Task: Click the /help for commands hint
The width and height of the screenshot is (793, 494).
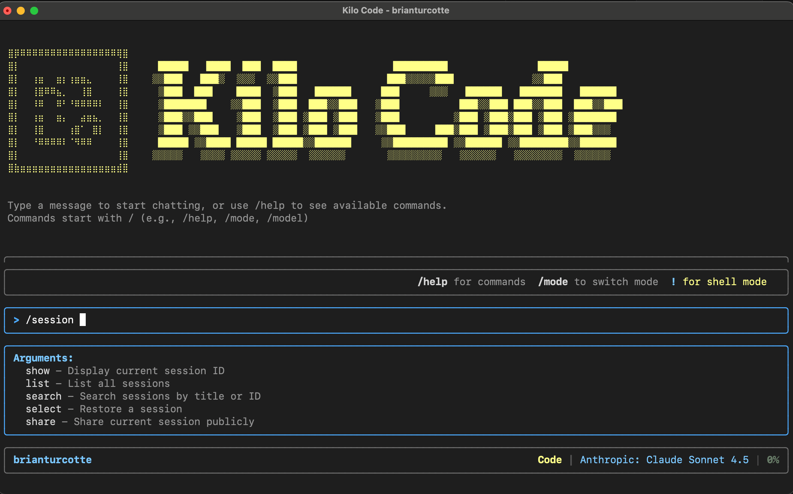Action: click(x=471, y=282)
